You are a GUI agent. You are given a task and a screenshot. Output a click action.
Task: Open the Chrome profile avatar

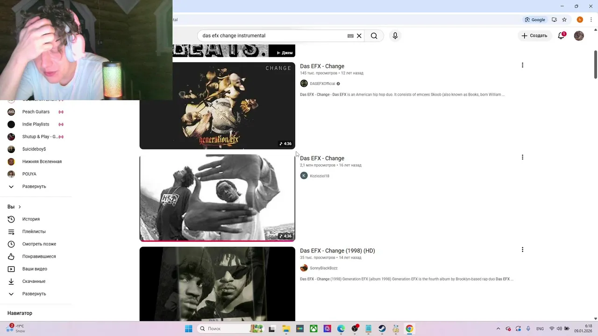[x=580, y=20]
